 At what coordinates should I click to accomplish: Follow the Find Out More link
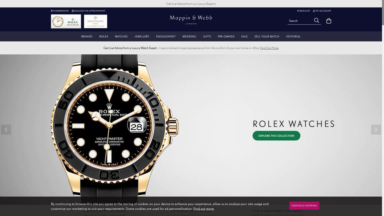coord(269,48)
